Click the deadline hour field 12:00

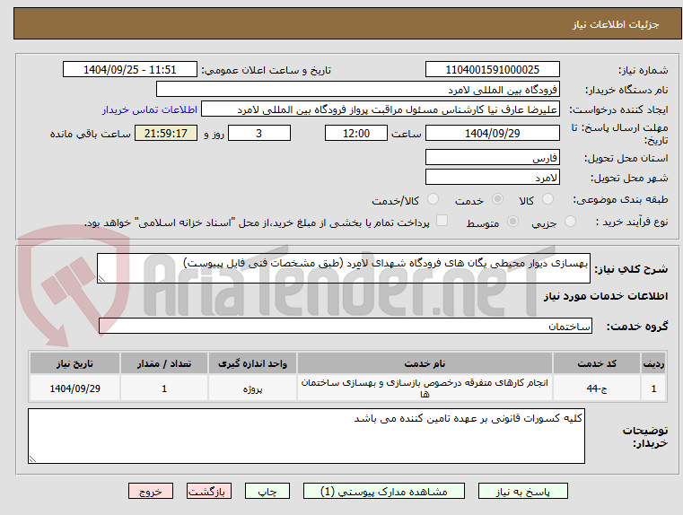pos(356,133)
